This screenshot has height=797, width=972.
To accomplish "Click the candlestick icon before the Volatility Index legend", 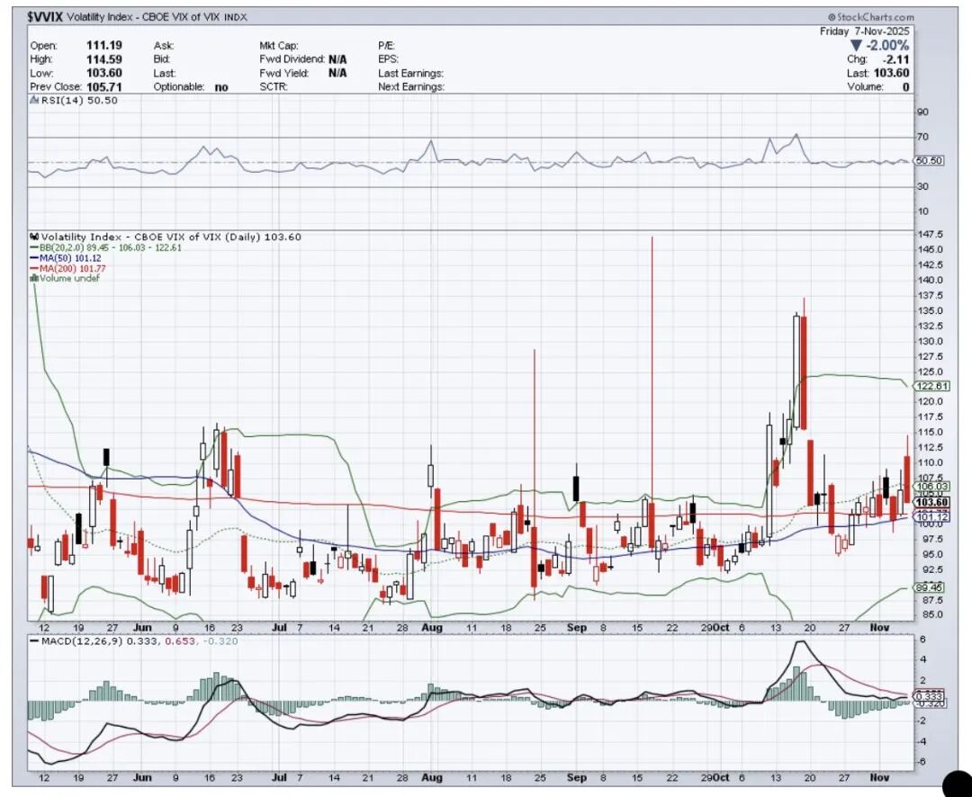I will (35, 237).
